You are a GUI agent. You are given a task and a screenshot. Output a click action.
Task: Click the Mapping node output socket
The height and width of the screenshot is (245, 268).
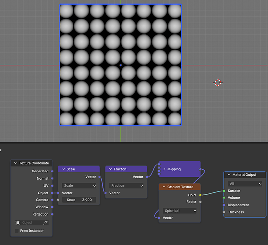(200, 169)
